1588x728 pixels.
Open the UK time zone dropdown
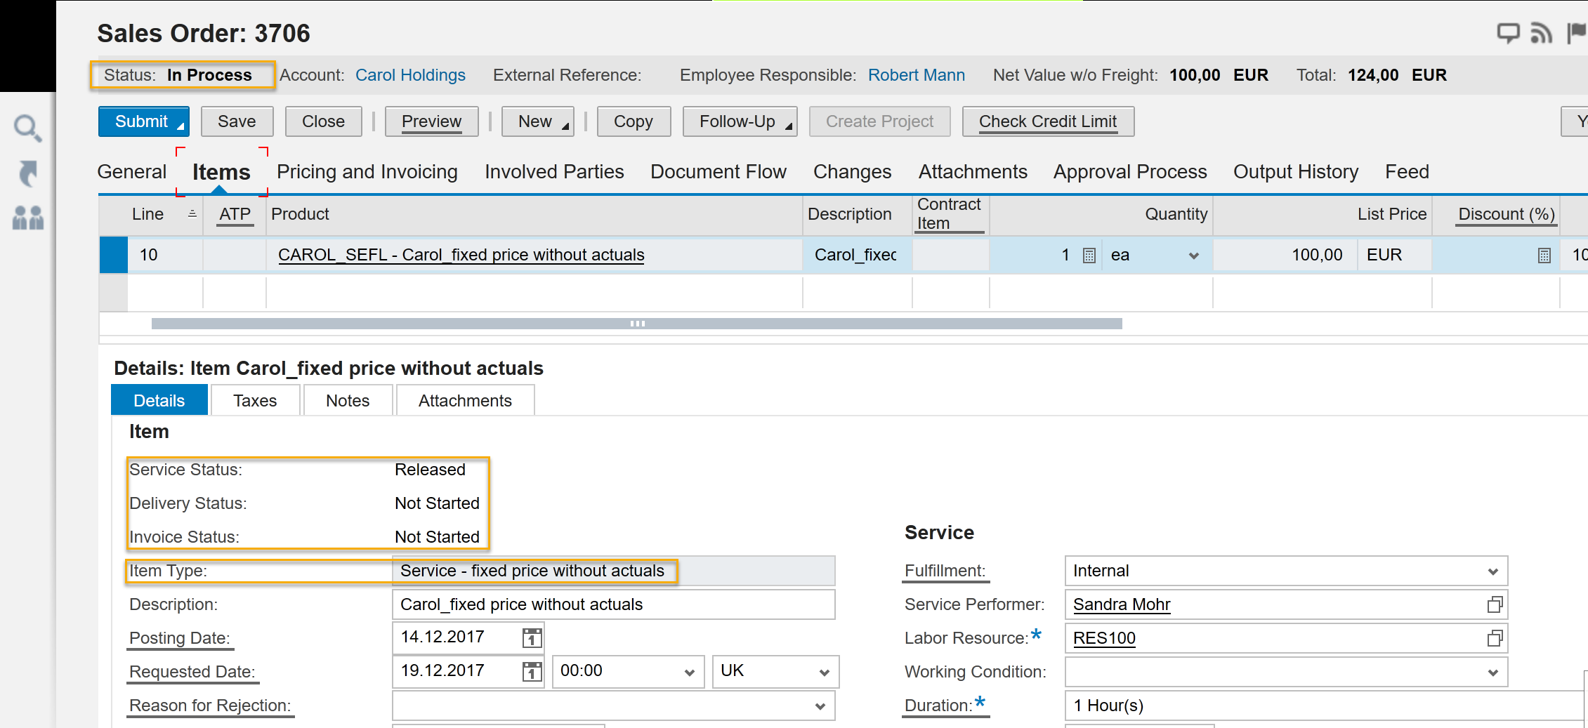click(825, 673)
